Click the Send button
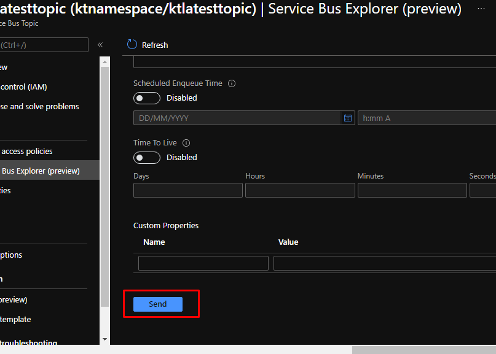 coord(158,304)
